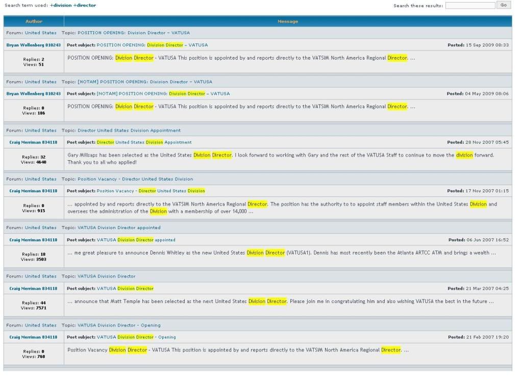The width and height of the screenshot is (522, 377).
Task: Open 'United States' forum link in last result
Action: (41, 325)
